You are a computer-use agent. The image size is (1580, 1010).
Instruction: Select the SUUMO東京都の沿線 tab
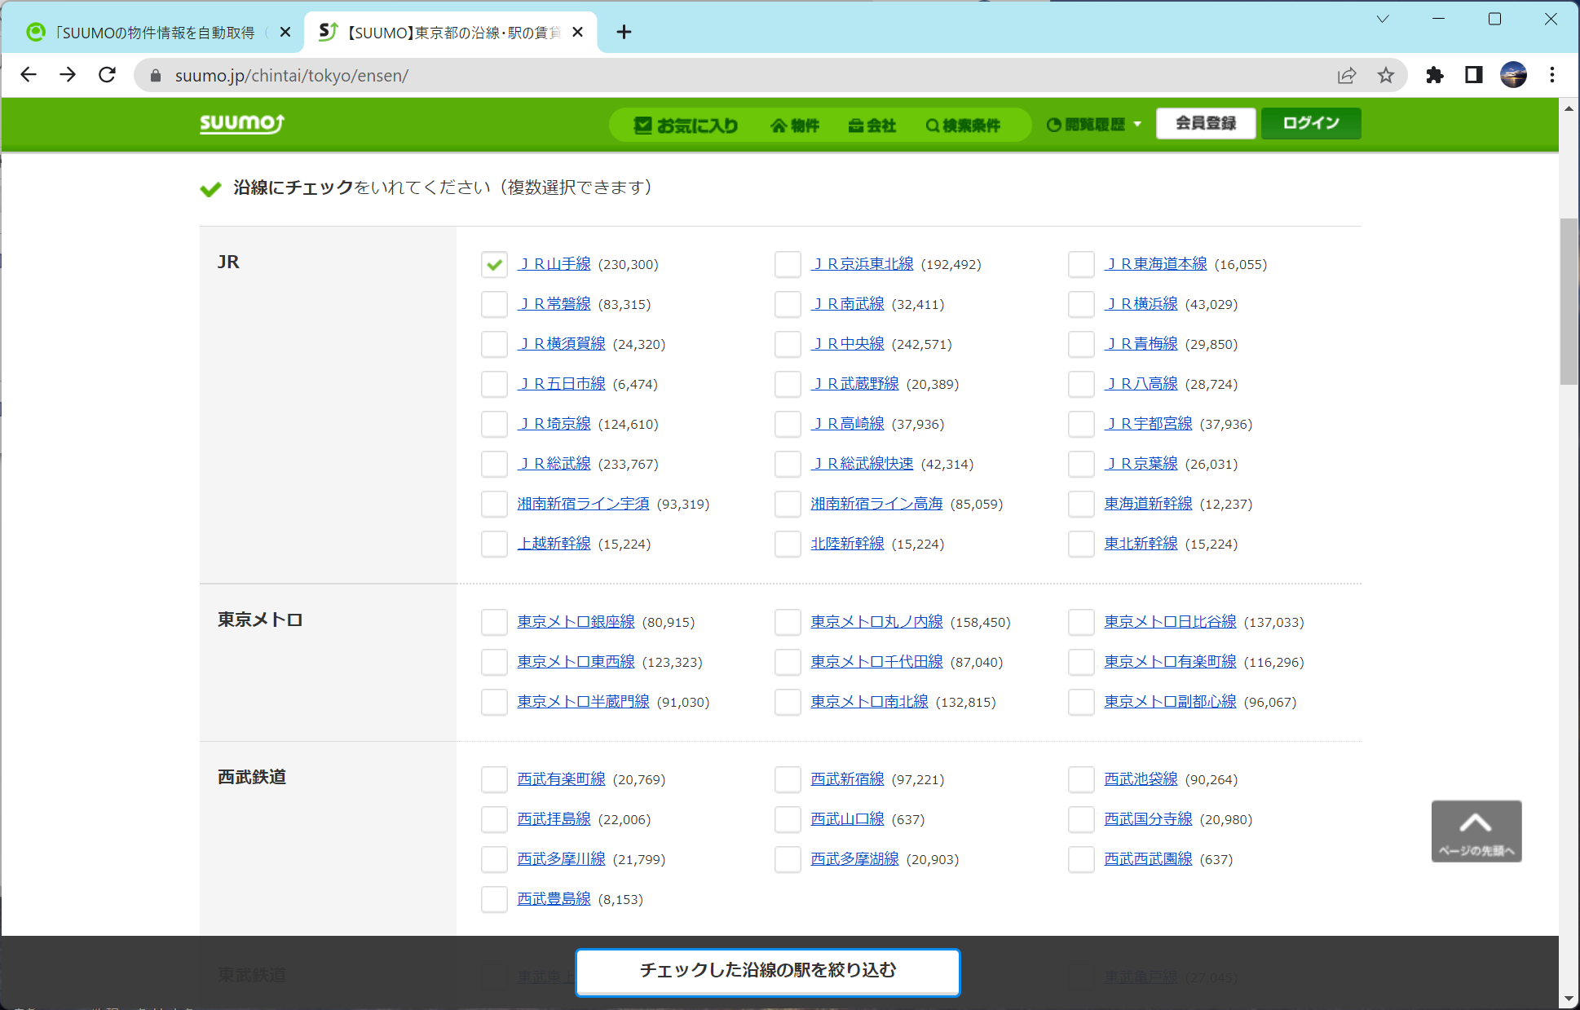click(x=451, y=33)
